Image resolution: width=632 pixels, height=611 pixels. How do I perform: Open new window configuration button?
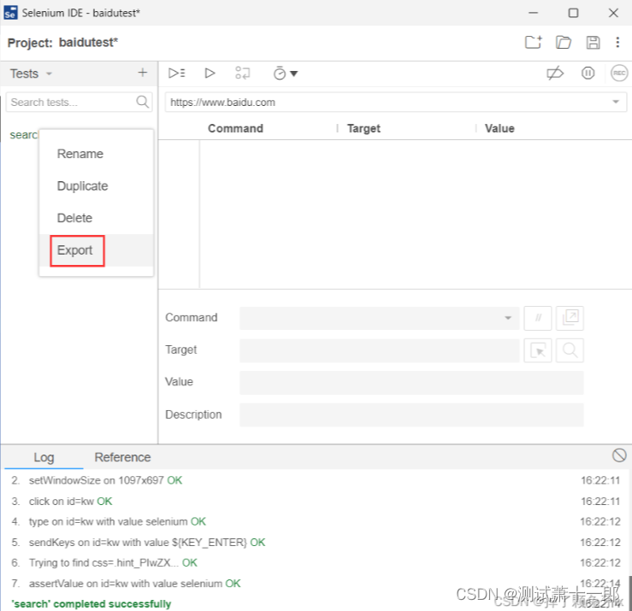(570, 318)
